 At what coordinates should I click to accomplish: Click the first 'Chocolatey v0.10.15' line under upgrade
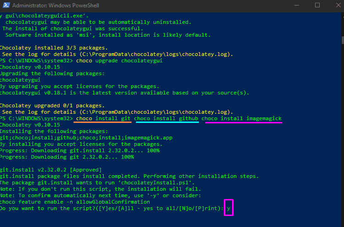(x=30, y=67)
